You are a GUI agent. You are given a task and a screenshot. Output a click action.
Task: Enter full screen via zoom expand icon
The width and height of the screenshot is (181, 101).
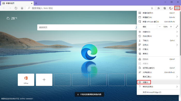(177, 27)
